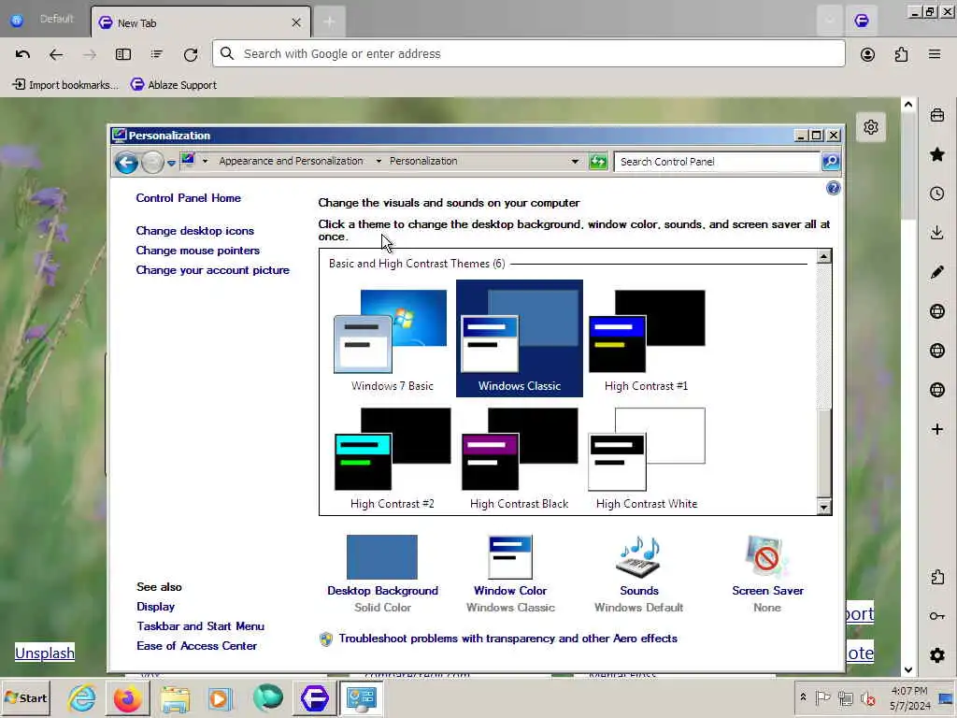Click the Control Panel back arrow
The width and height of the screenshot is (957, 718).
point(126,163)
